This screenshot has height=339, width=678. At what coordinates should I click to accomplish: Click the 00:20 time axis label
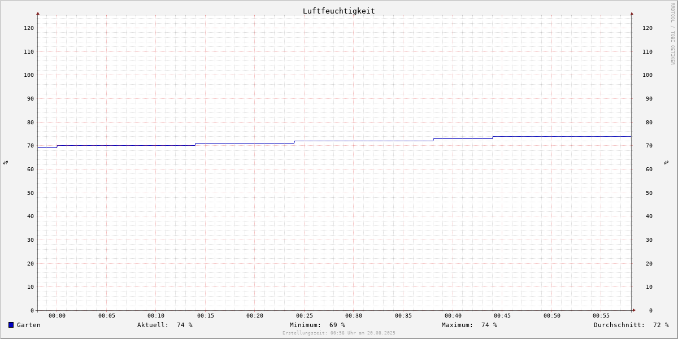pos(255,316)
